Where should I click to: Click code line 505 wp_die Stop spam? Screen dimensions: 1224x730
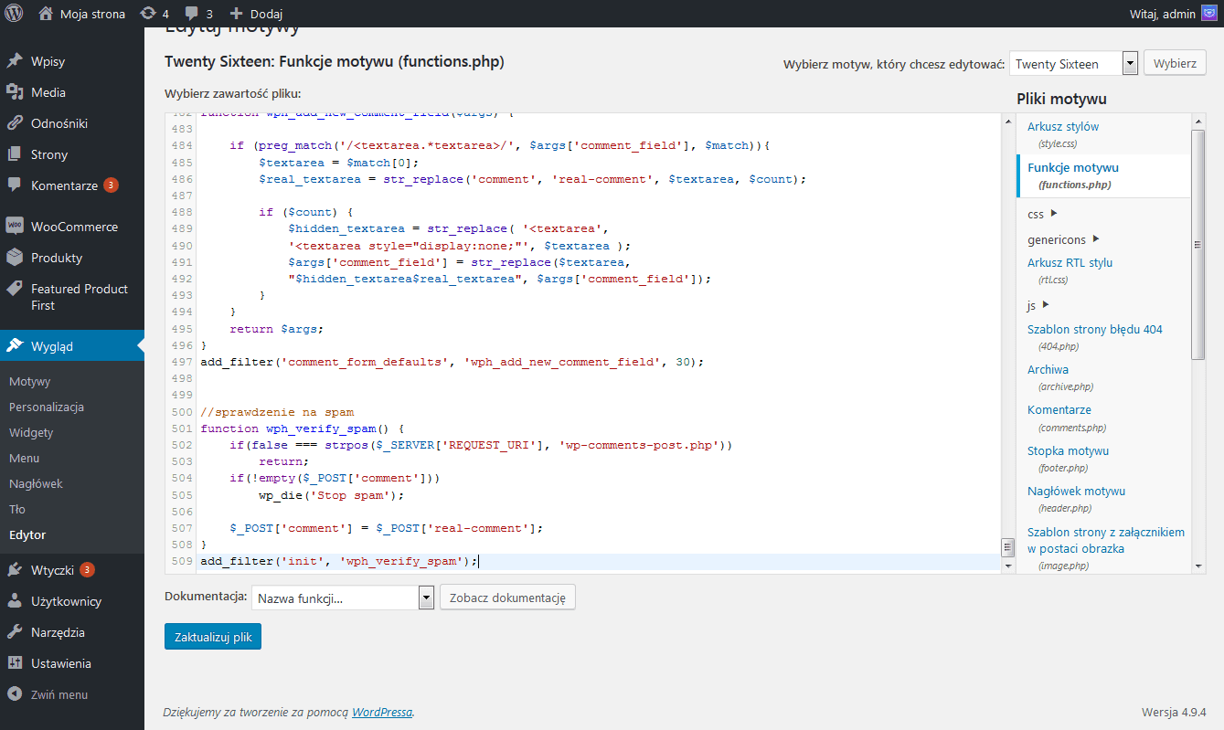tap(331, 495)
